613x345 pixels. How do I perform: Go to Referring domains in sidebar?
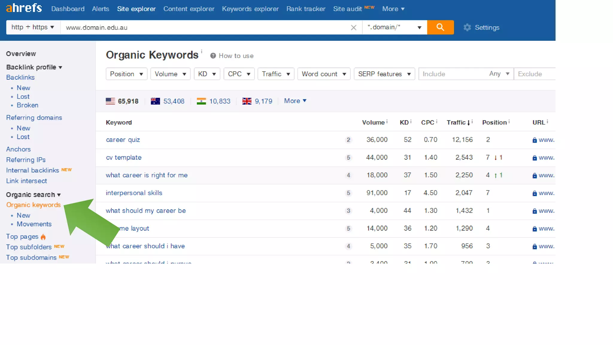click(x=34, y=118)
